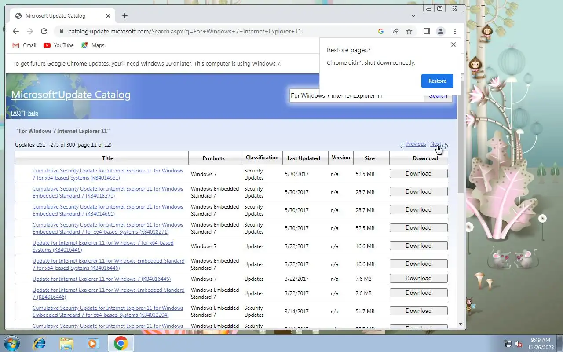Download Embedded x64 KB4016446 16.6 MB
Image resolution: width=563 pixels, height=352 pixels.
(x=418, y=264)
